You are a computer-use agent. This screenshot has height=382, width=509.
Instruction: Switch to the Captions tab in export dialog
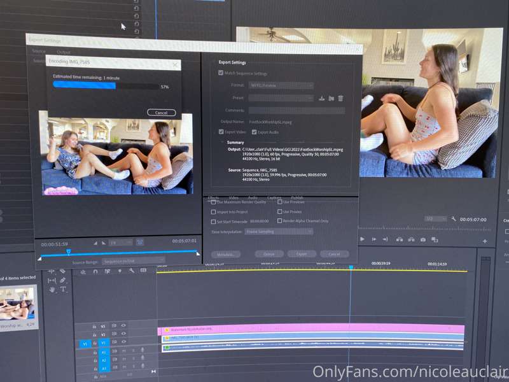(274, 197)
